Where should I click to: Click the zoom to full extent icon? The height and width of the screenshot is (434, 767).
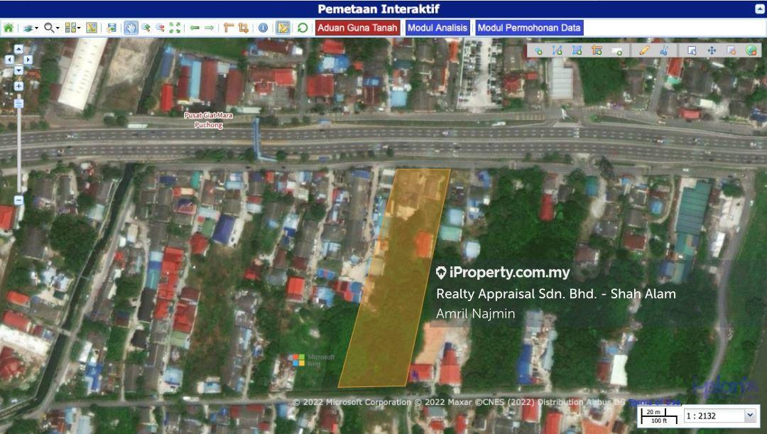tap(175, 28)
